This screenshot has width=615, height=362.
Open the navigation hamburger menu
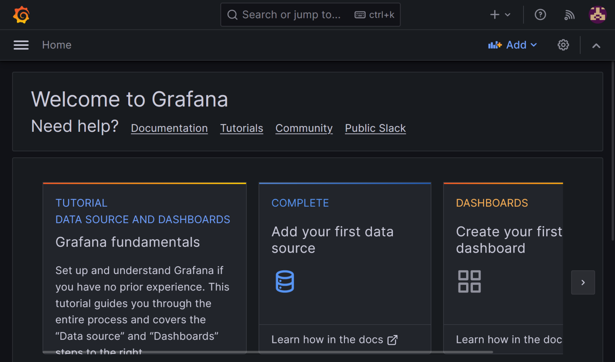tap(21, 45)
